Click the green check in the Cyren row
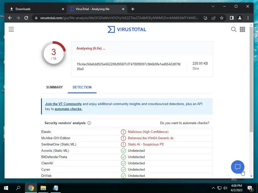This screenshot has width=258, height=193. [x=123, y=170]
